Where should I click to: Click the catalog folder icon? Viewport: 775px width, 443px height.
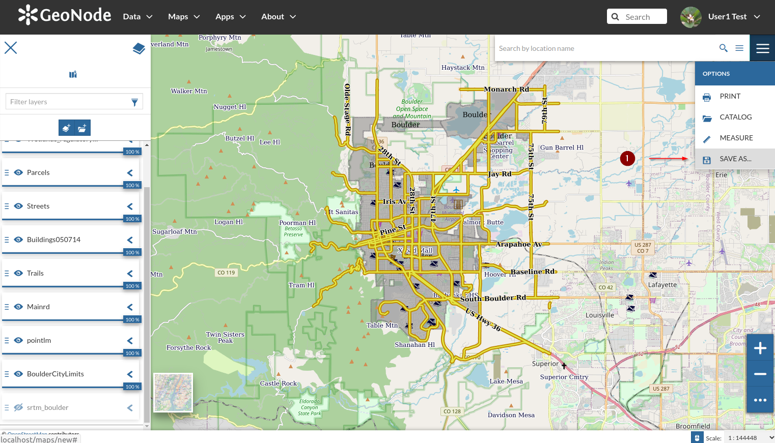pos(707,118)
